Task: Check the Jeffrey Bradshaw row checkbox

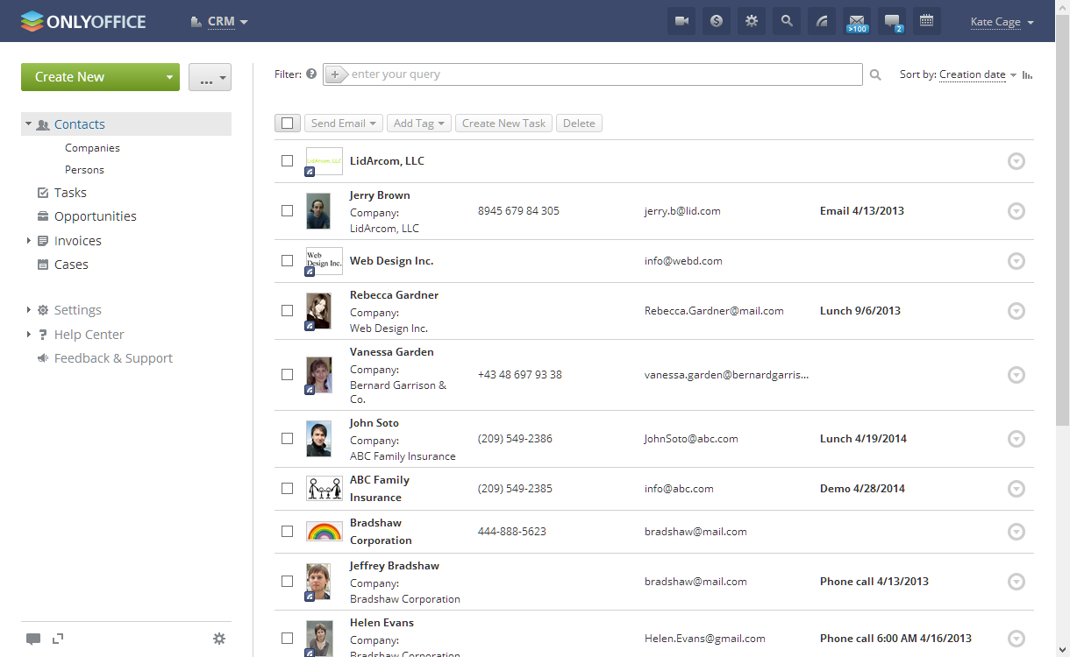Action: pos(287,582)
